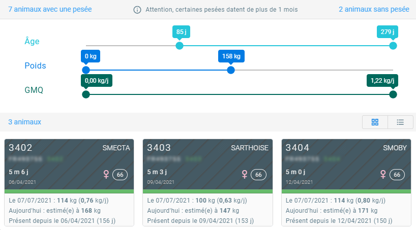416x230 pixels.
Task: Click the '158 kg' weight tooltip
Action: coord(231,56)
